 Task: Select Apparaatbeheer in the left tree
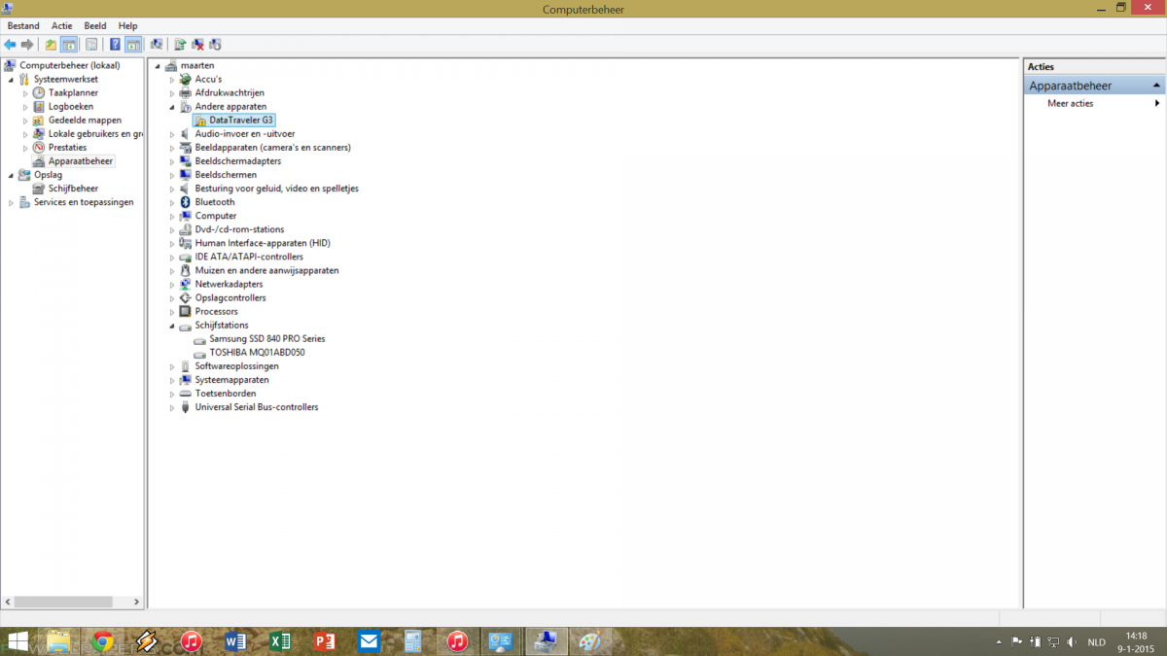(81, 161)
